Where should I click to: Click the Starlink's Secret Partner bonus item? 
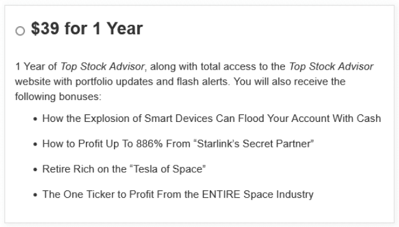click(178, 144)
